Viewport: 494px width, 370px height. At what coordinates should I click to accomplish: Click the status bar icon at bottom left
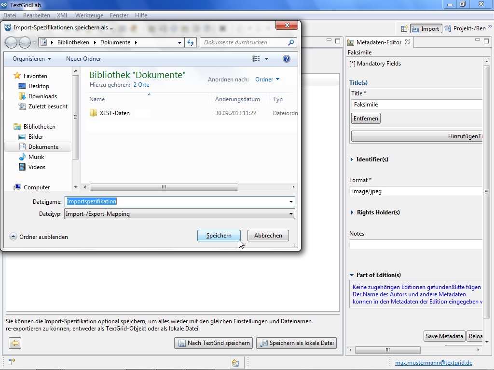11,362
